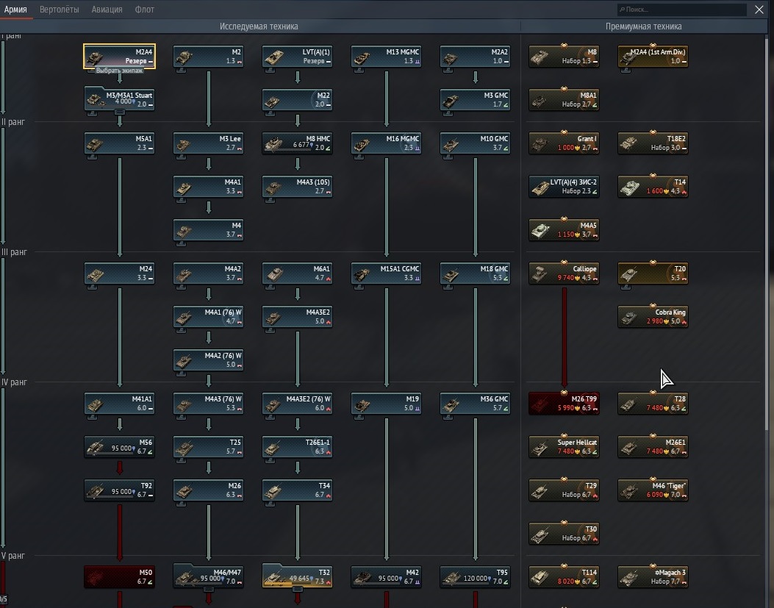Select the M3 Lee card
The height and width of the screenshot is (608, 774).
tap(208, 143)
